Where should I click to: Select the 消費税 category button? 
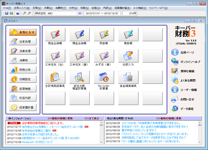pyautogui.click(x=23, y=60)
